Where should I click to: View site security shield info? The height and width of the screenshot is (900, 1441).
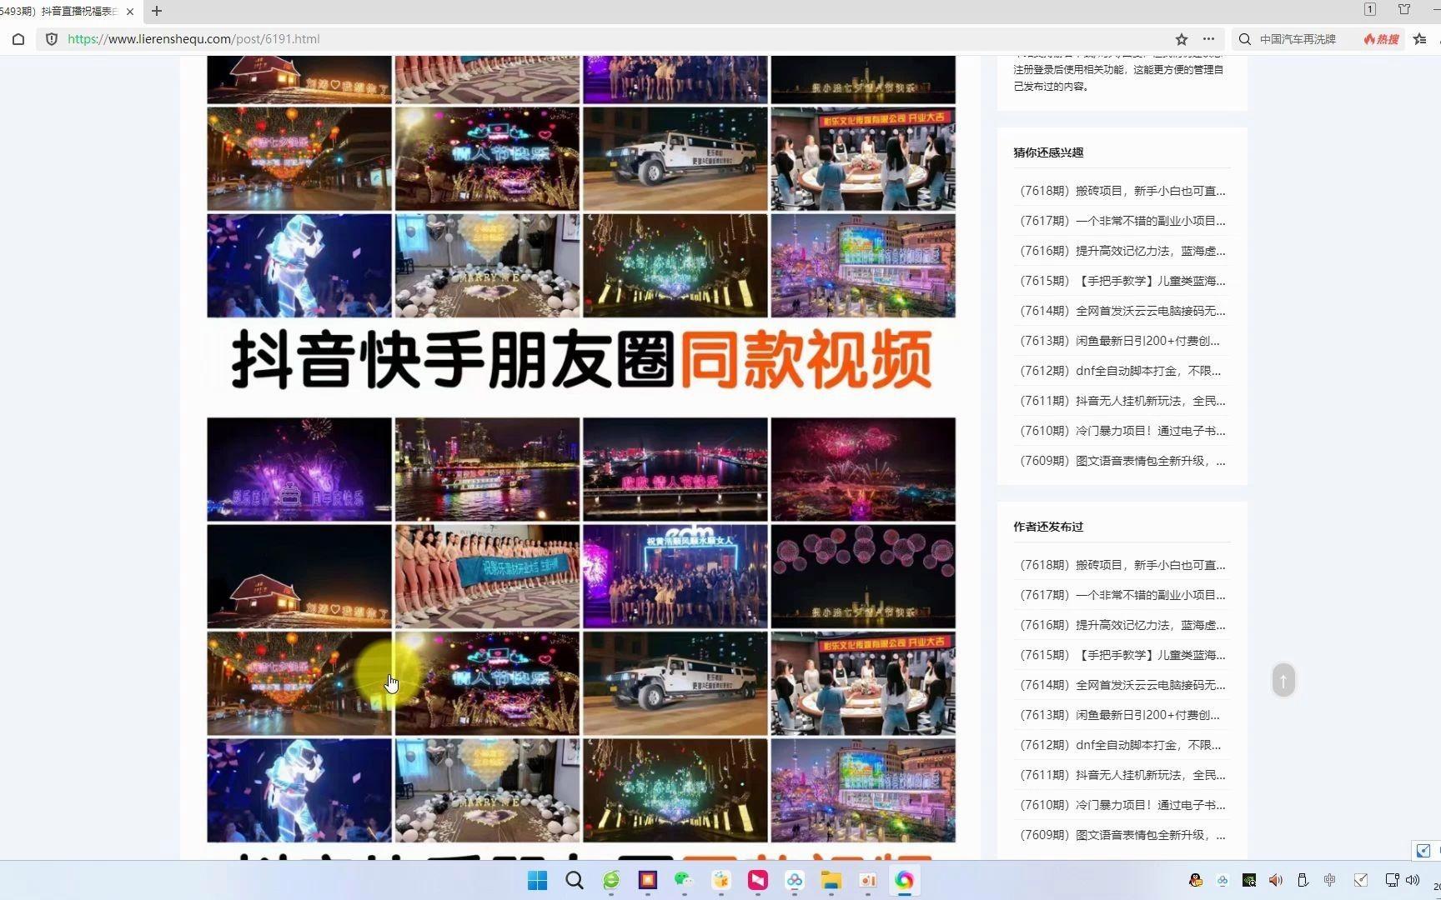point(52,39)
